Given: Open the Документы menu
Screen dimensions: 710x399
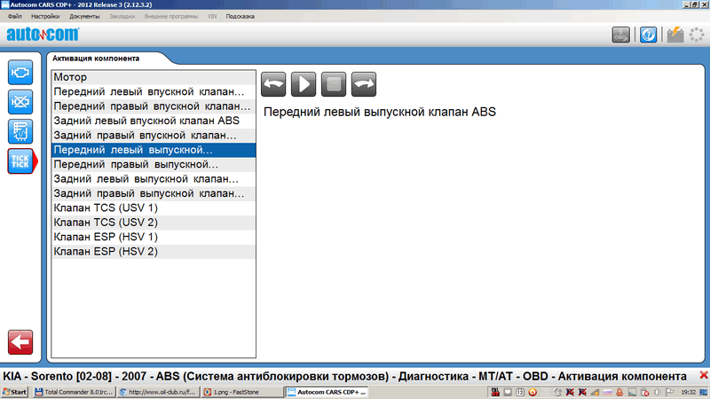Looking at the screenshot, I should click(x=84, y=16).
